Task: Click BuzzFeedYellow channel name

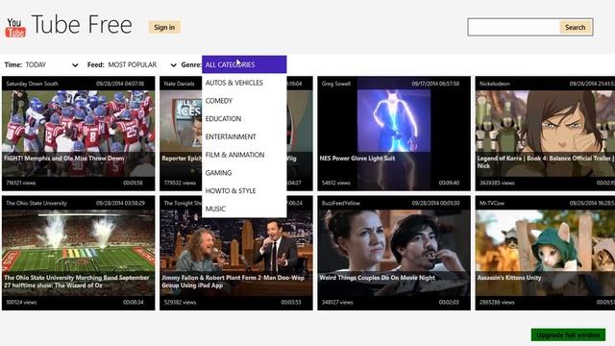Action: [x=340, y=203]
